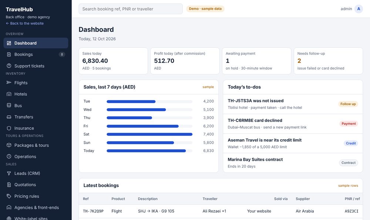Click the Awaiting payment card
The height and width of the screenshot is (220, 370).
click(x=257, y=61)
